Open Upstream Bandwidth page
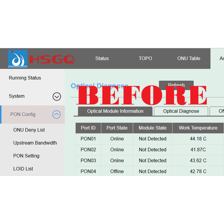 35,143
